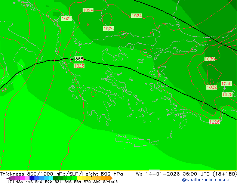
Task: Click the 1026 label with white background
Action: point(214,122)
